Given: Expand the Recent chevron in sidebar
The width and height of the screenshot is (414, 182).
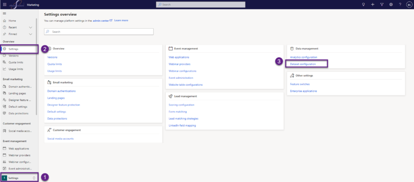Looking at the screenshot, I should click(x=31, y=28).
